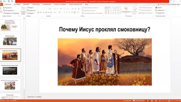Clear all text formatting
Viewport: 181px width, 102px height.
coord(61,9)
